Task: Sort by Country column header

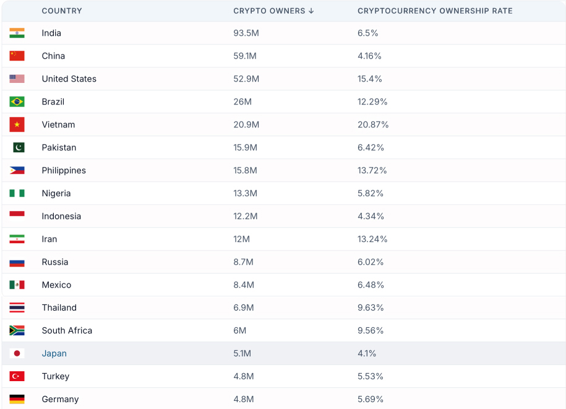Action: tap(62, 11)
